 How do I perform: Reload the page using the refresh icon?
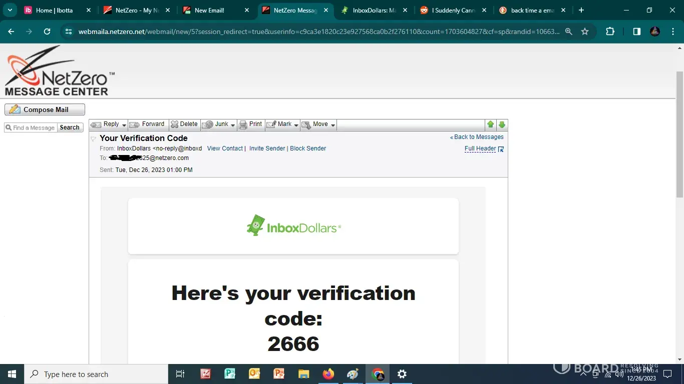47,31
